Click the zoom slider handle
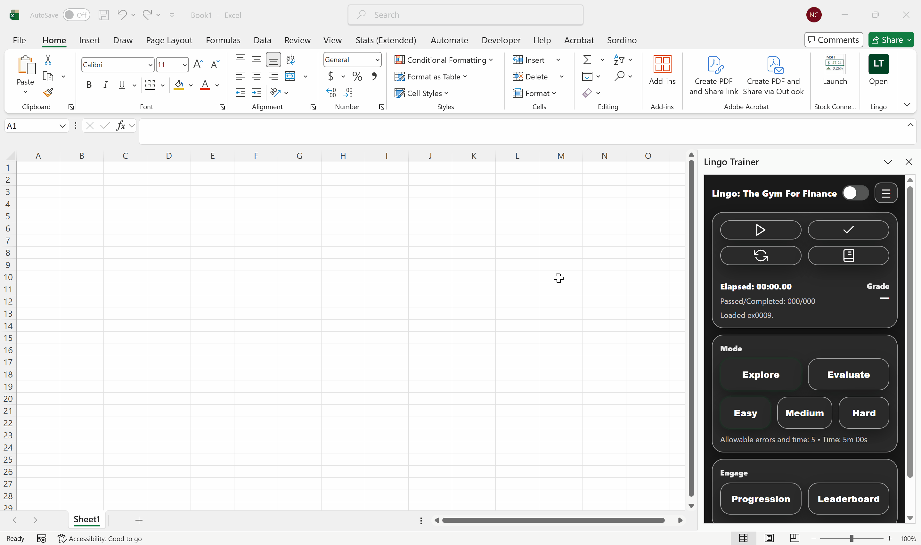The width and height of the screenshot is (921, 545). tap(851, 538)
